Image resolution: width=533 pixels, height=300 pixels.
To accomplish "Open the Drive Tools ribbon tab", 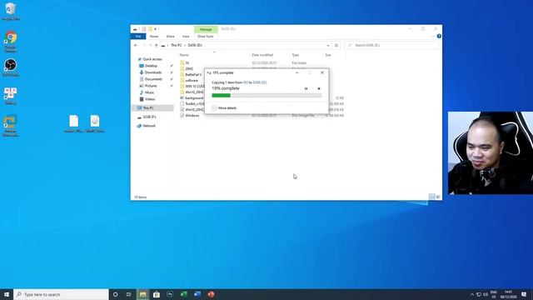I will tap(206, 37).
